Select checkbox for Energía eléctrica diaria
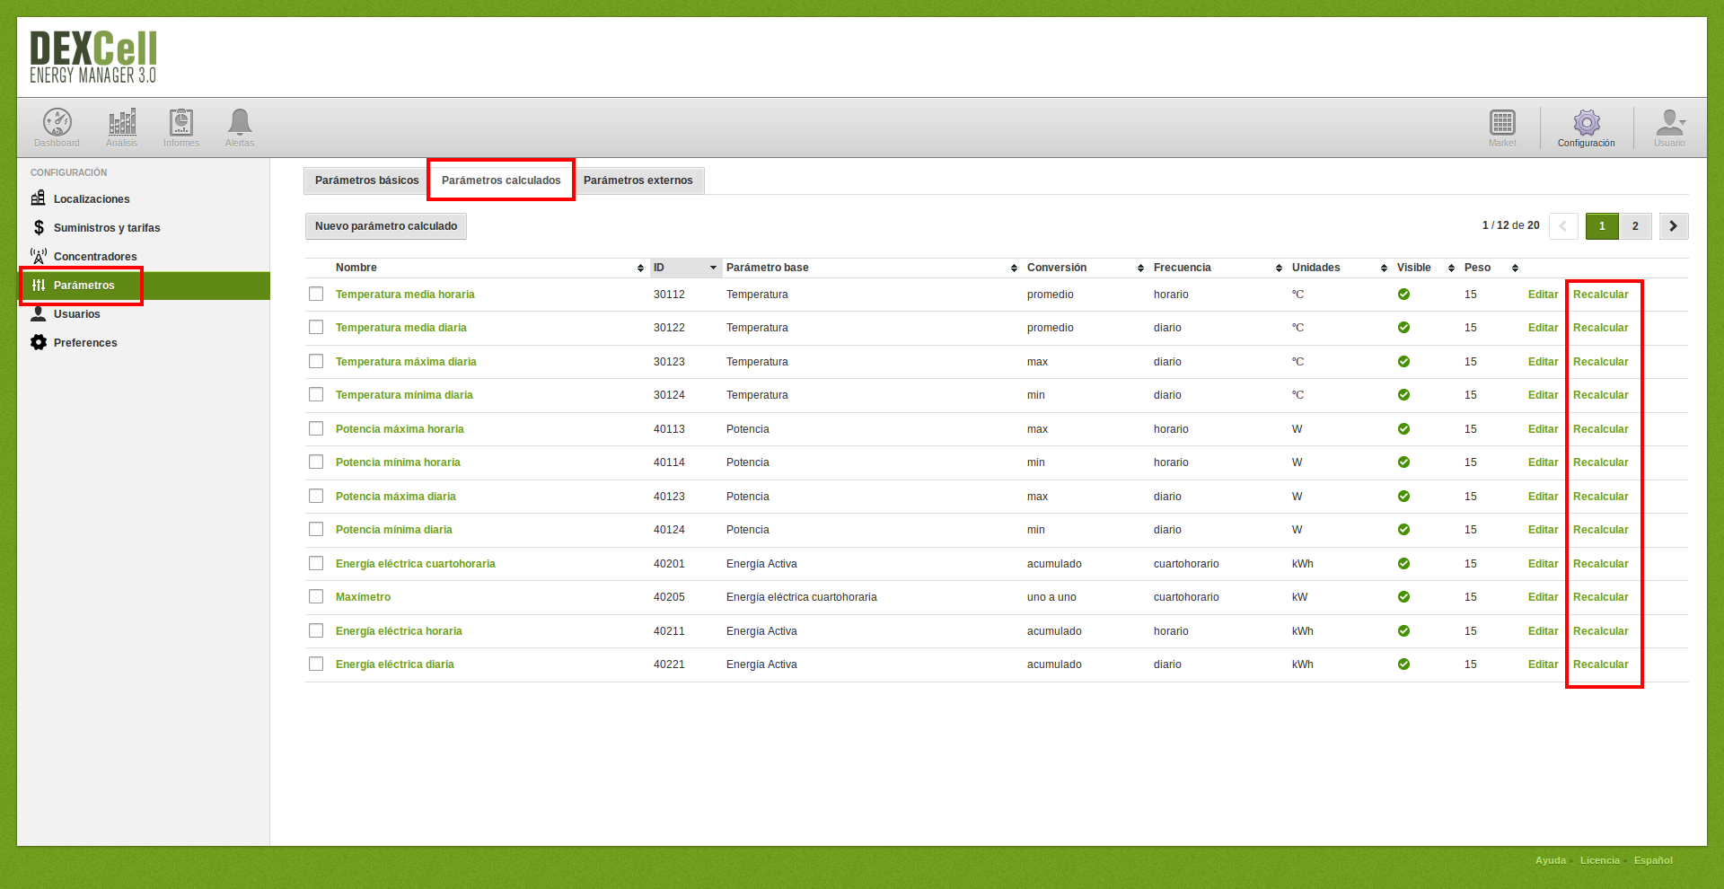Screen dimensions: 1724x889 pos(316,664)
